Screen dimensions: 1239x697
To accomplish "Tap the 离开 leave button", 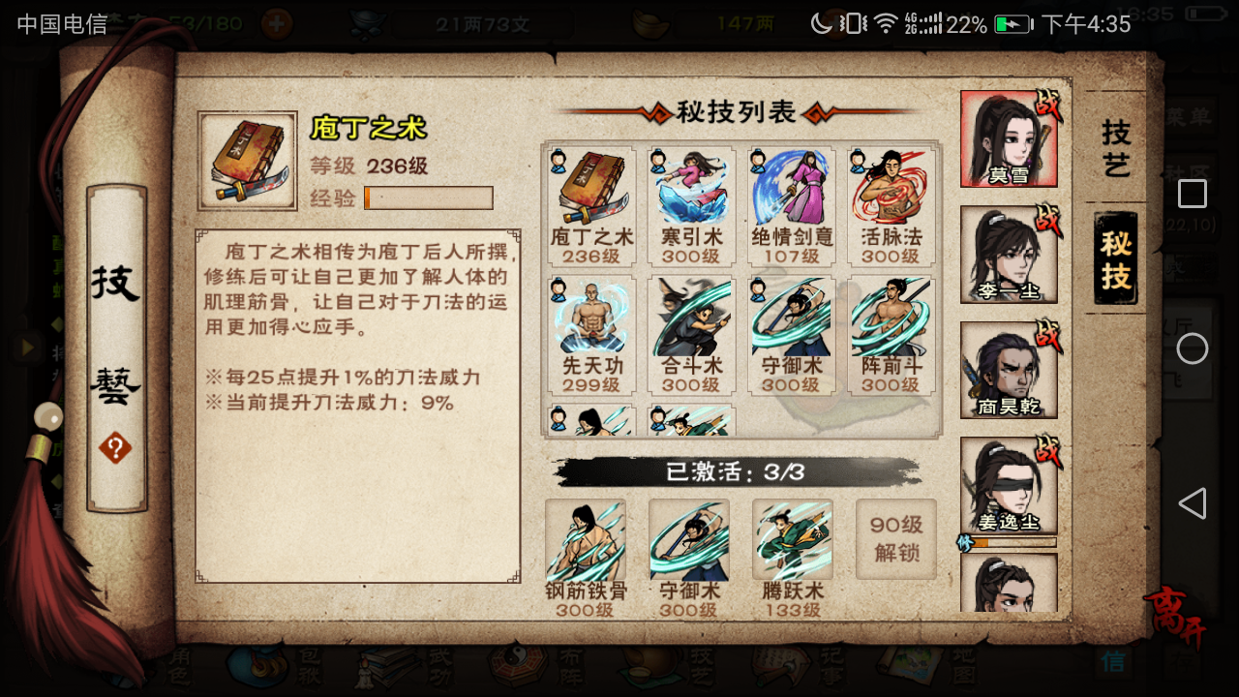I will 1176,616.
